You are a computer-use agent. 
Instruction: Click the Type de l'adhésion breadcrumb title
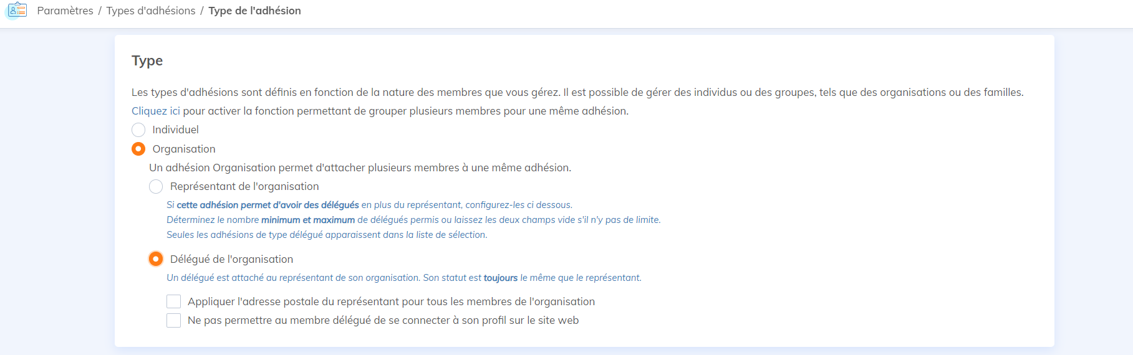tap(254, 11)
